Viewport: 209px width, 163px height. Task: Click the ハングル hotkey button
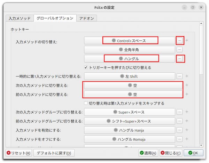click(130, 59)
